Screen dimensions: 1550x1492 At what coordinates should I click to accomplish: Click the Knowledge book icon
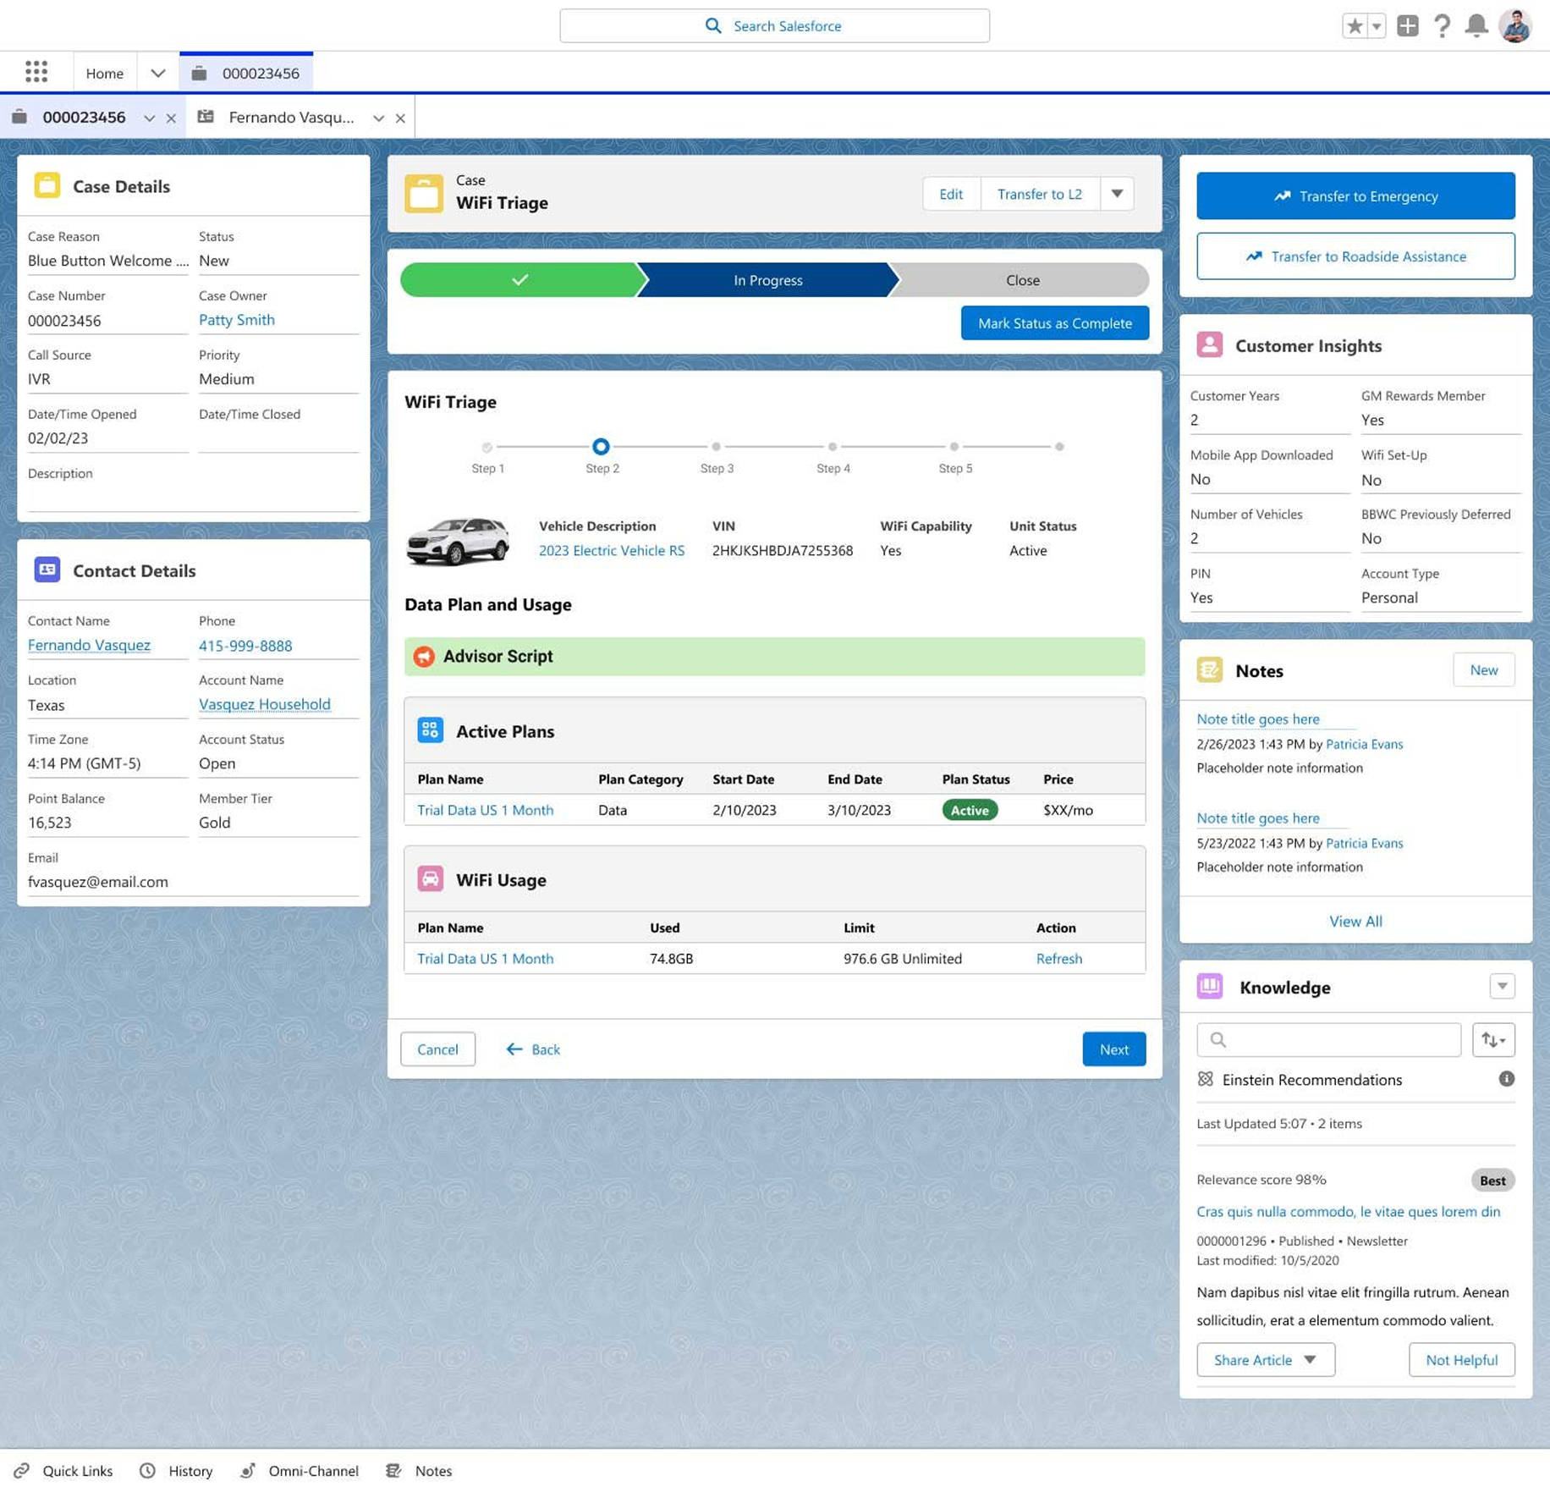[x=1209, y=986]
